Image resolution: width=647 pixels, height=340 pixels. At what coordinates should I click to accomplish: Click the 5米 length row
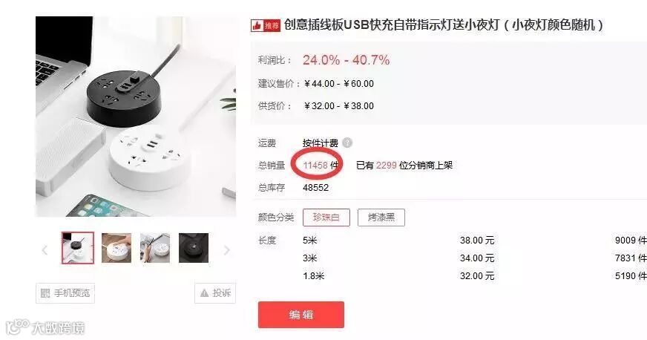point(453,240)
